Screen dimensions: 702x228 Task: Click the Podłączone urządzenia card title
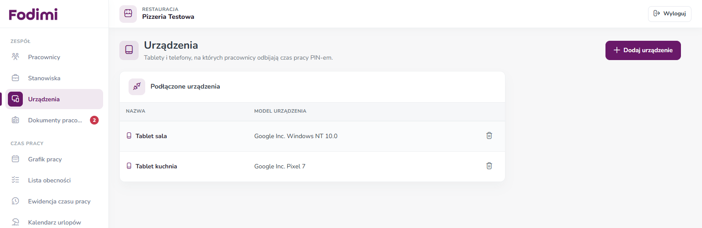185,86
